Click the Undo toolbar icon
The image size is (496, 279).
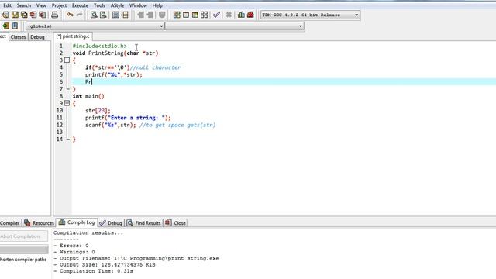(x=71, y=15)
